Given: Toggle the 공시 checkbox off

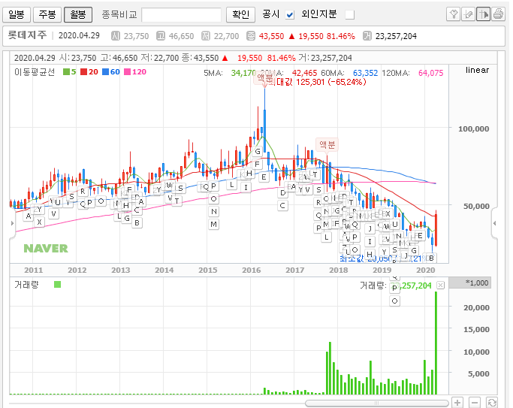Looking at the screenshot, I should coord(290,15).
